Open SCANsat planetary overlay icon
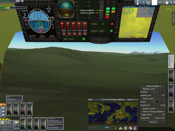This screenshot has height=131, width=175. coord(135,128)
